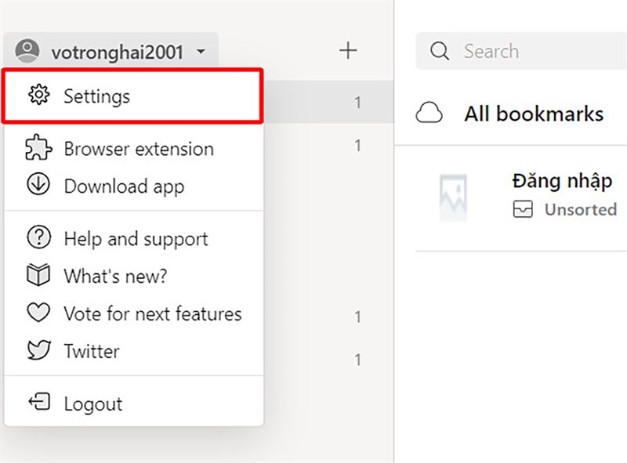Select All bookmarks in the sidebar
Image resolution: width=627 pixels, height=463 pixels.
(534, 114)
